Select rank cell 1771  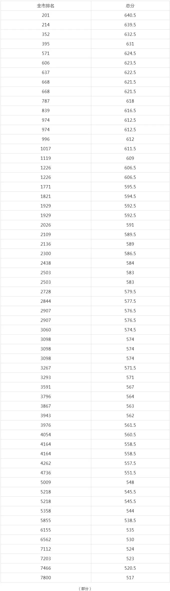(46, 187)
